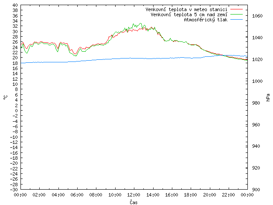Click the x-axis label '10:00'
The width and height of the screenshot is (273, 205).
115,195
